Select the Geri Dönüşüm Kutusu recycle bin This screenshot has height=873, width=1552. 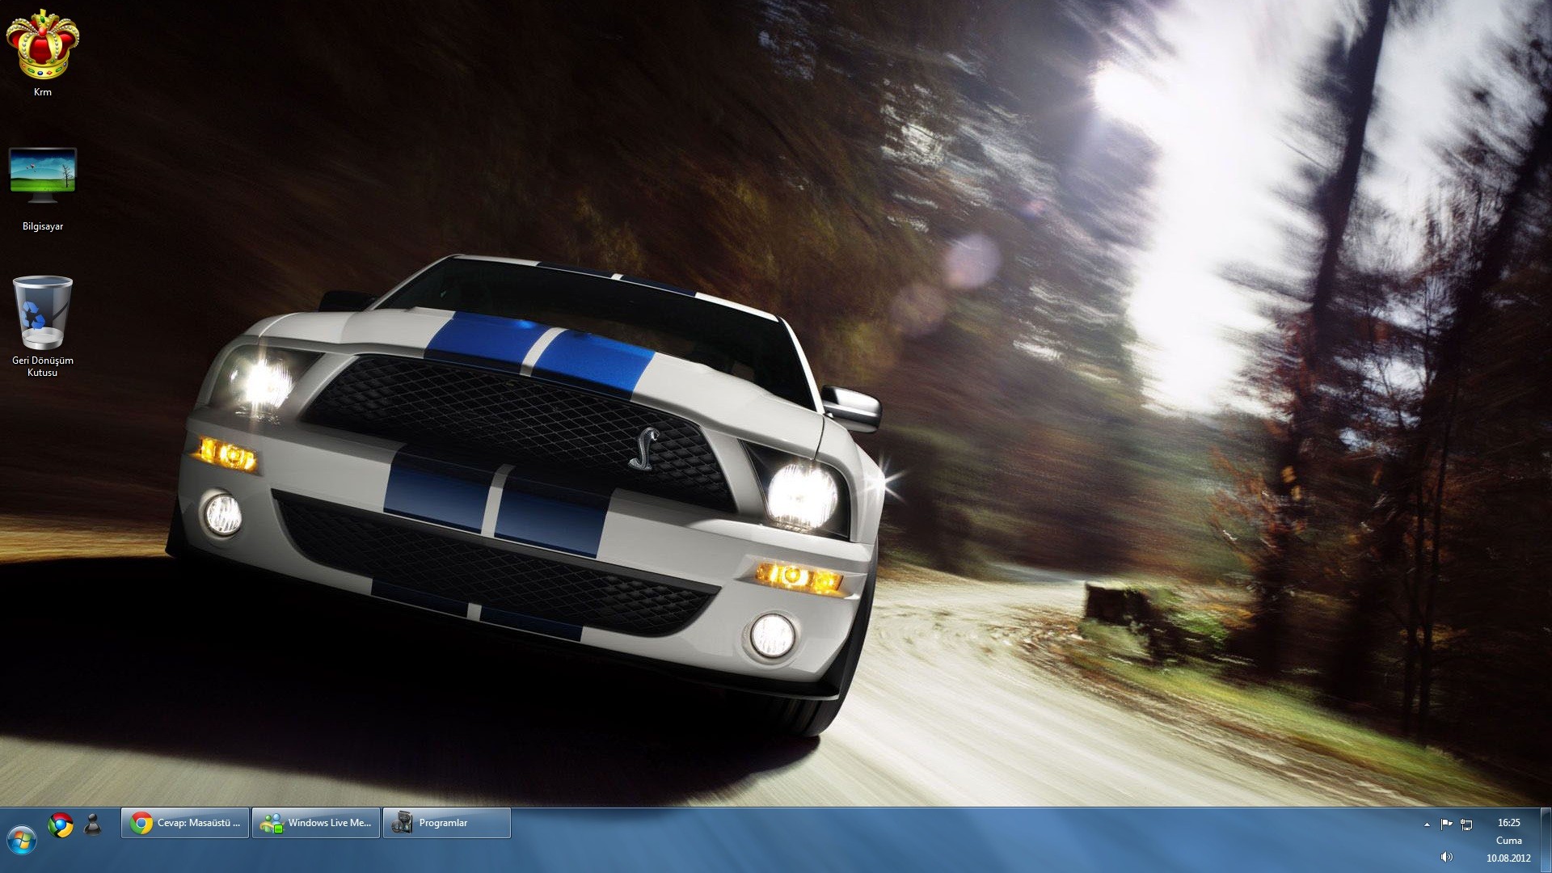tap(42, 327)
